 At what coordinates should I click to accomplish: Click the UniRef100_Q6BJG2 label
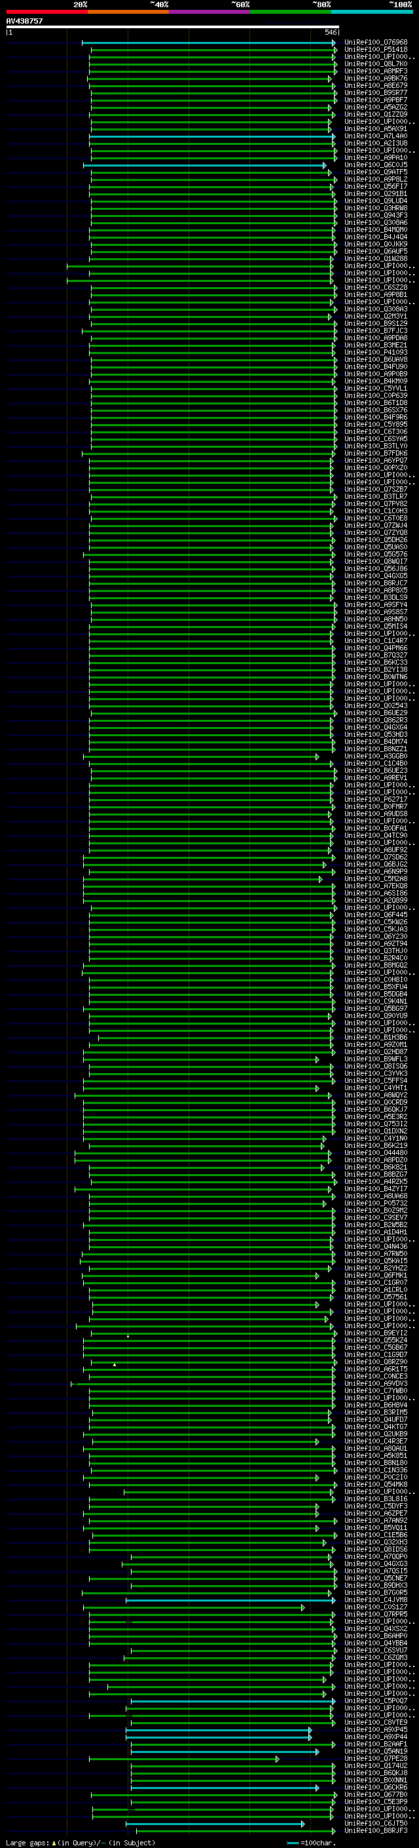[375, 864]
